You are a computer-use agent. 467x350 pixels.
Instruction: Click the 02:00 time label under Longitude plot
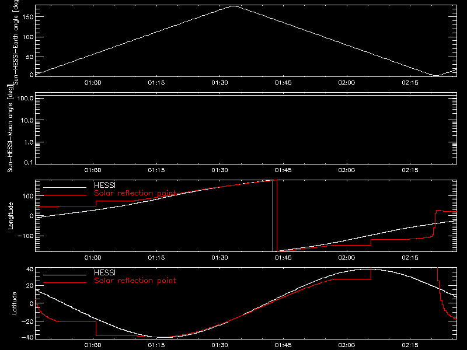tap(347, 258)
